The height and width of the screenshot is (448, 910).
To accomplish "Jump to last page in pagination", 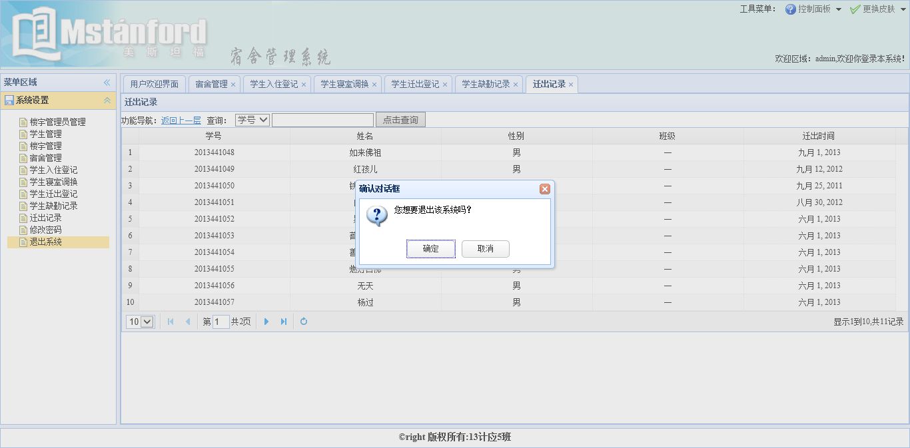I will pos(284,322).
